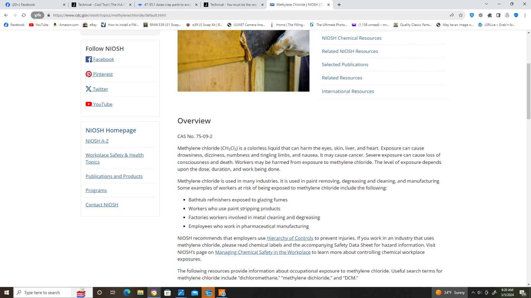The image size is (531, 298).
Task: Open NIOSH YouTube channel link in sidebar
Action: pyautogui.click(x=99, y=104)
